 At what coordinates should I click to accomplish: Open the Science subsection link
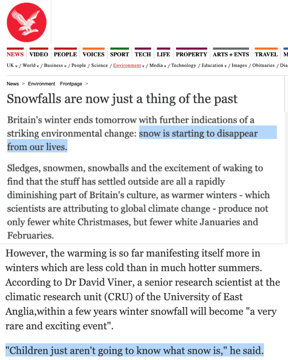coord(100,66)
